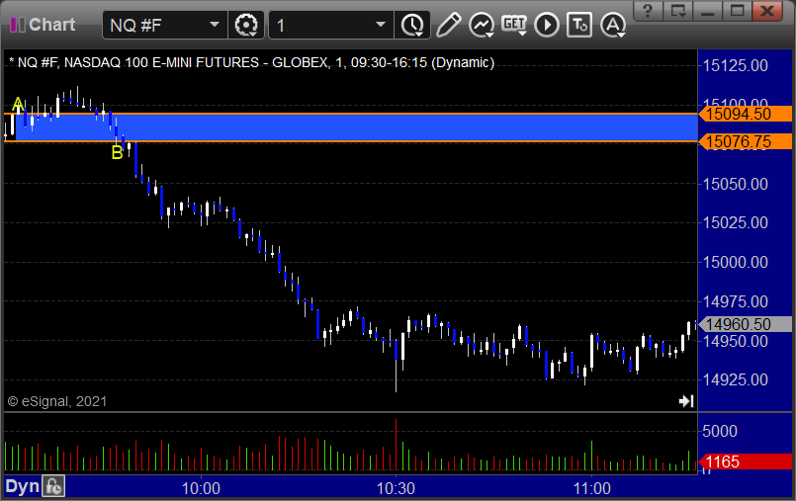This screenshot has height=501, width=796.
Task: Click the Chart window title icon
Action: [x=17, y=25]
